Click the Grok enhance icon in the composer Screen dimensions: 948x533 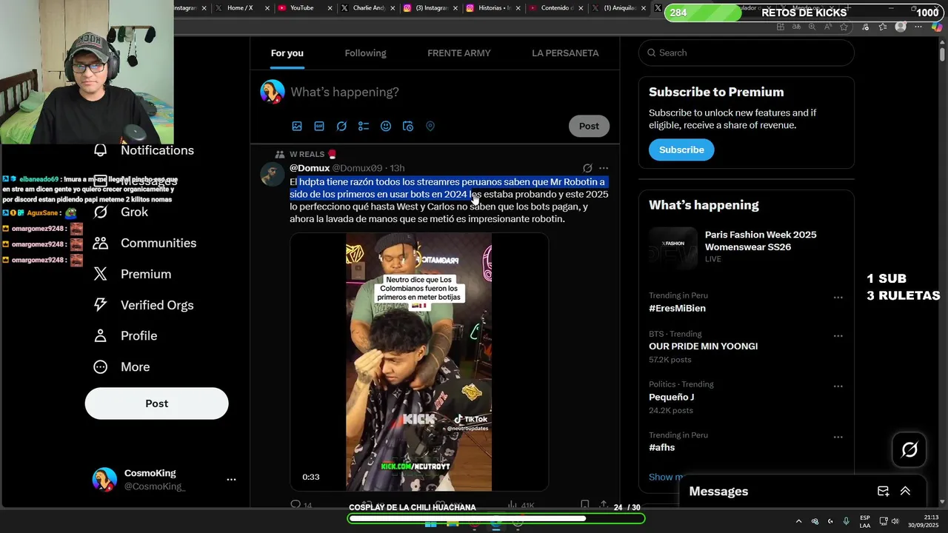click(x=341, y=126)
